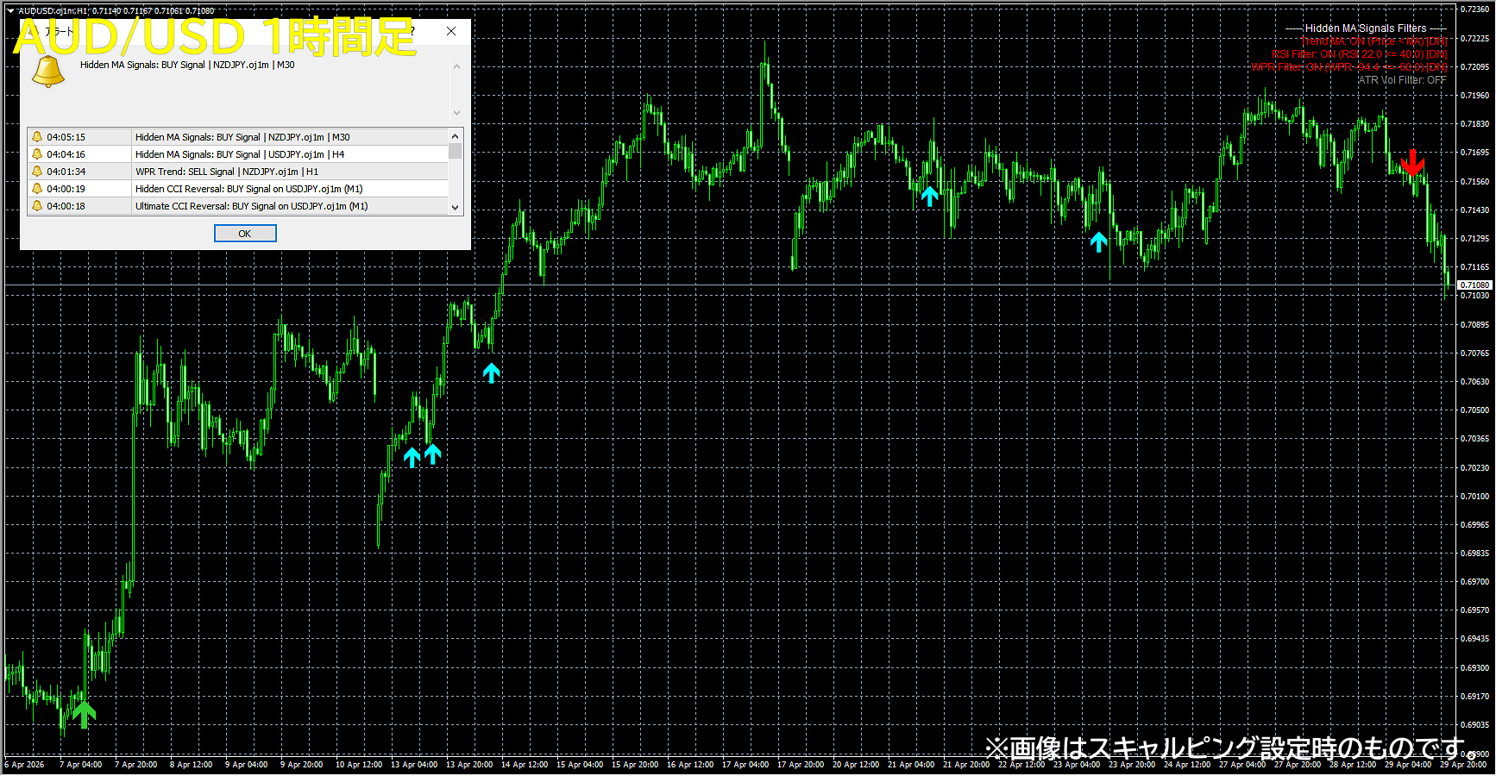This screenshot has height=776, width=1496.
Task: Click the bell icon in the 04:04:16 row
Action: (x=37, y=154)
